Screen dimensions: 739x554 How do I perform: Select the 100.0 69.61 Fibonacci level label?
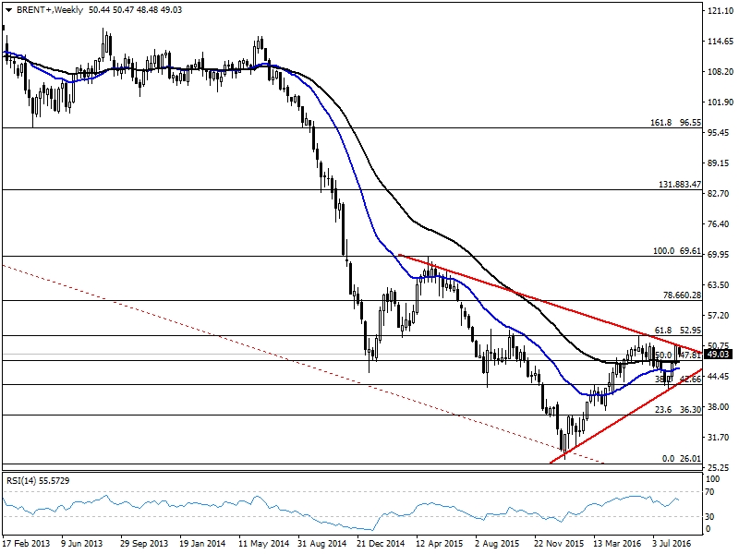677,251
